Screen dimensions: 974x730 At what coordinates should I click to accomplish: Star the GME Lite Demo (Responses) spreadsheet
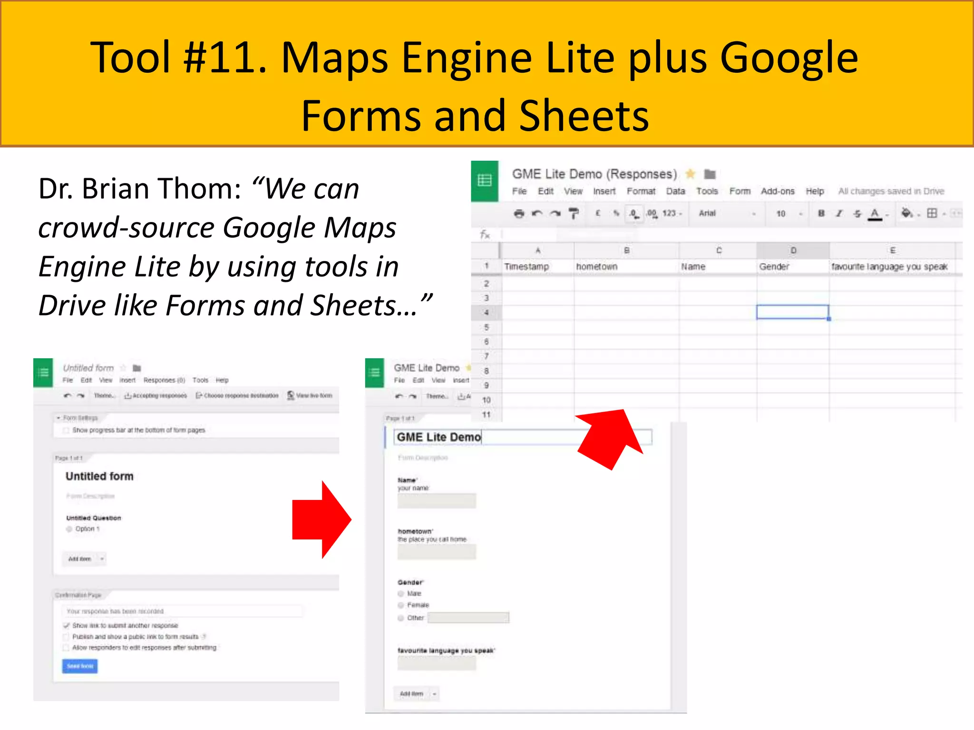point(691,174)
